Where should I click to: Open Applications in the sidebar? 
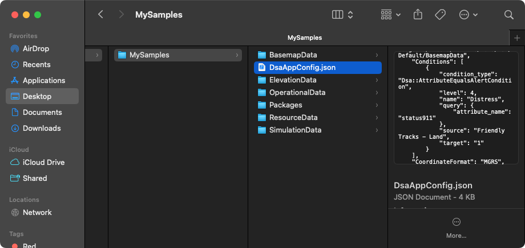pos(42,80)
